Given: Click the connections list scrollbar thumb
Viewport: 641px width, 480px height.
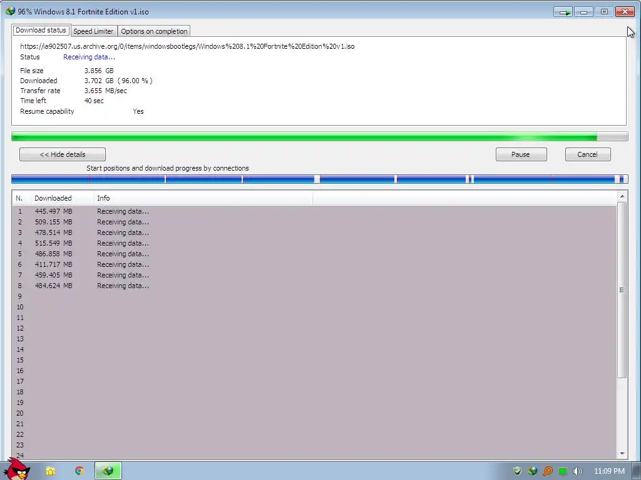Looking at the screenshot, I should point(622,290).
